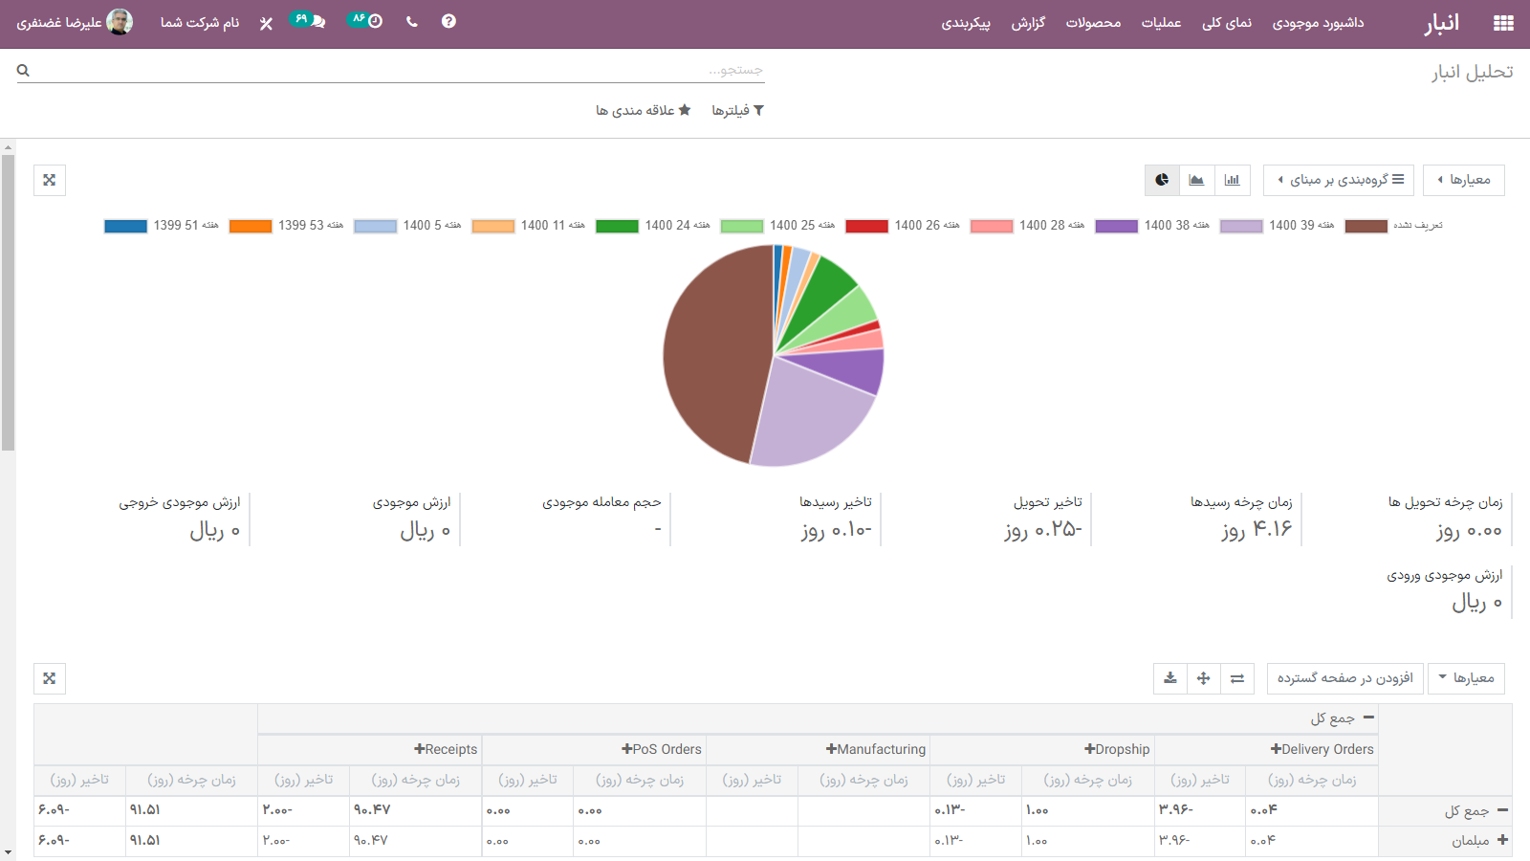Viewport: 1530px width, 861px height.
Task: Open the apps grid menu
Action: point(1503,23)
